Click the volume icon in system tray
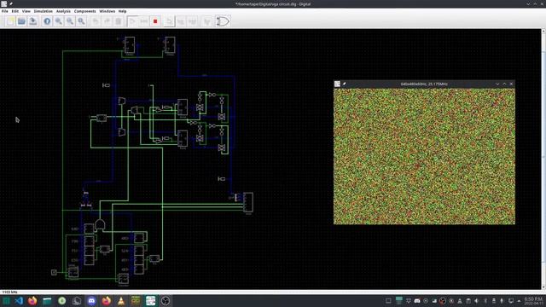 point(477,301)
